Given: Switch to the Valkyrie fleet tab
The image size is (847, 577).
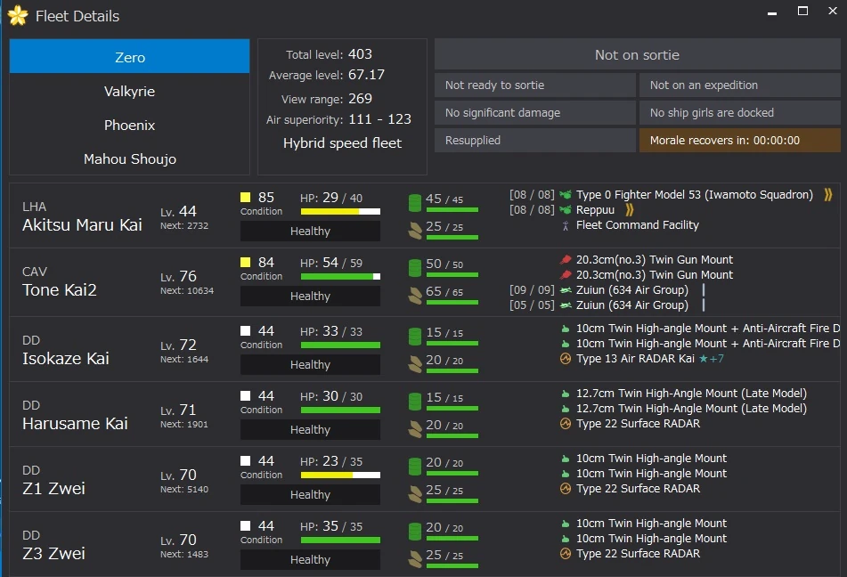Looking at the screenshot, I should point(129,91).
